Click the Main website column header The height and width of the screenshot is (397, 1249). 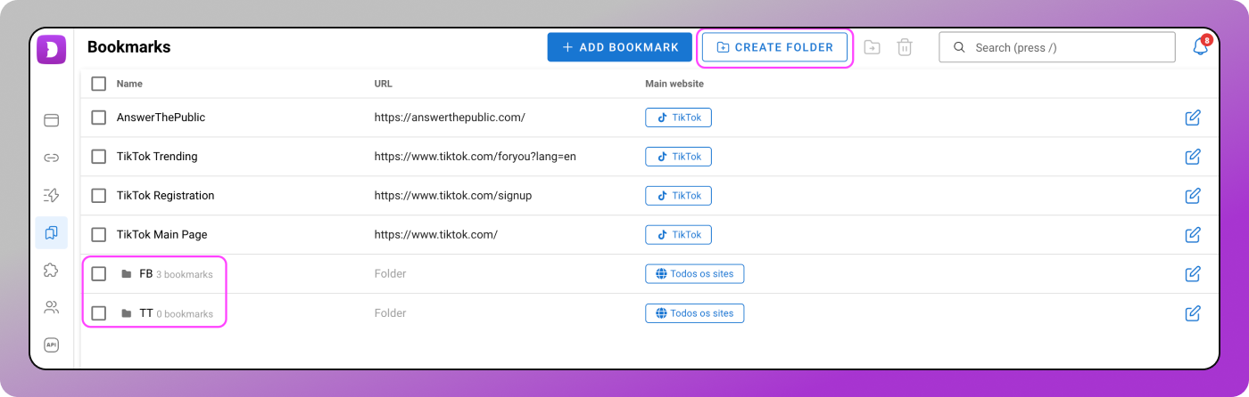tap(674, 84)
